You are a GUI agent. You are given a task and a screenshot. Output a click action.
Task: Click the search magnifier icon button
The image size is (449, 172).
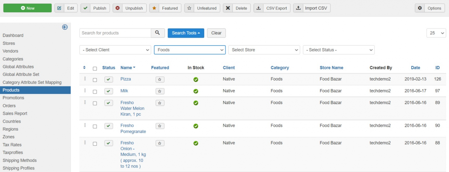click(x=158, y=33)
